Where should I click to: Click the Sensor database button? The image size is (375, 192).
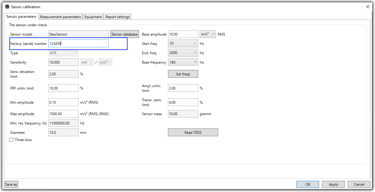point(124,34)
